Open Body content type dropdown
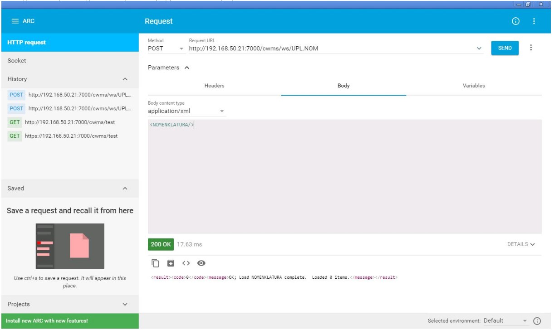This screenshot has height=330, width=554. tap(186, 111)
